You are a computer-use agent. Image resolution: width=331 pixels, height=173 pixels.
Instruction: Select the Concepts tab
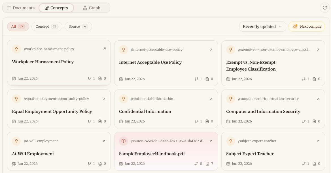(x=56, y=8)
